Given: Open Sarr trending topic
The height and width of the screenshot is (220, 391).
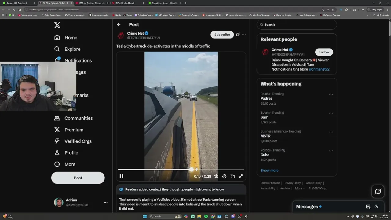Looking at the screenshot, I should click(264, 117).
